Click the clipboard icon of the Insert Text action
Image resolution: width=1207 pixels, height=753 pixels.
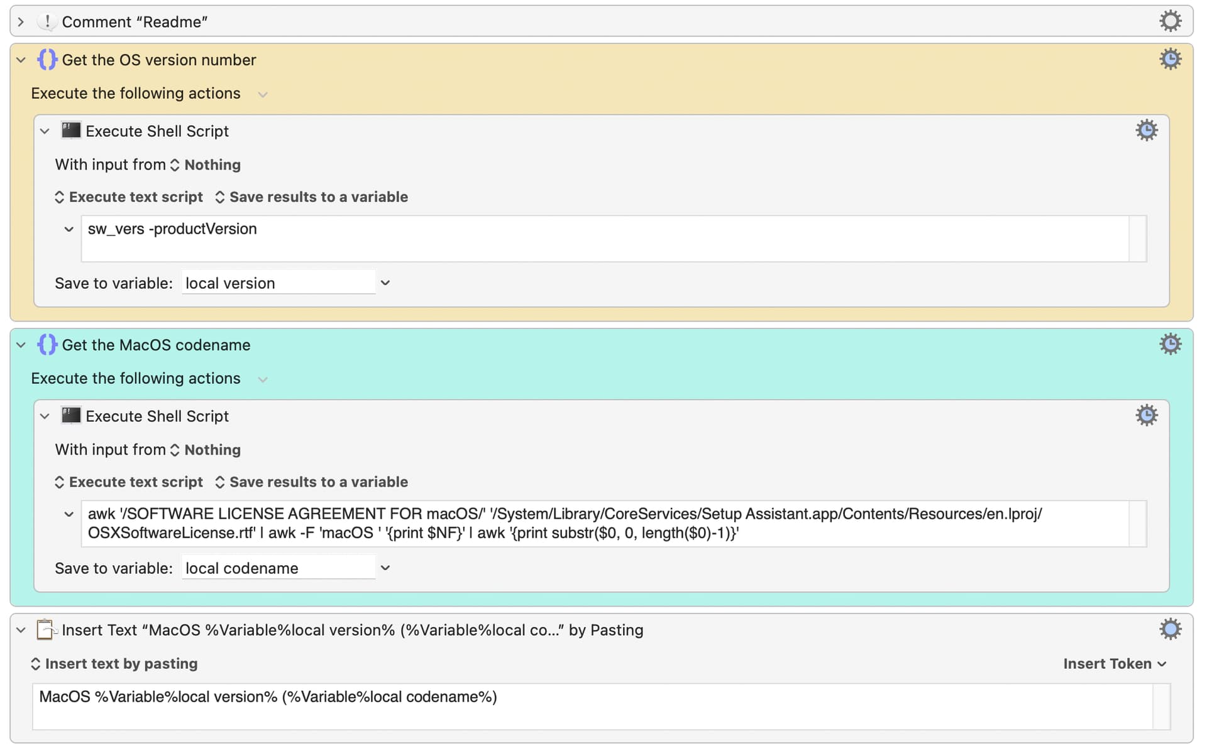click(46, 629)
